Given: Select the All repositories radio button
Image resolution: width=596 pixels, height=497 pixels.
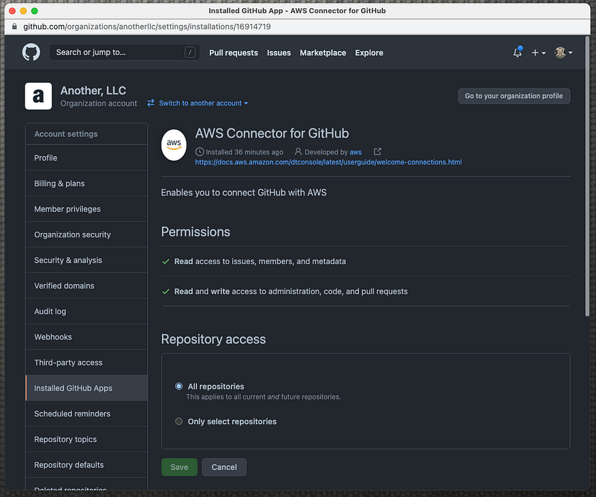Looking at the screenshot, I should point(178,386).
